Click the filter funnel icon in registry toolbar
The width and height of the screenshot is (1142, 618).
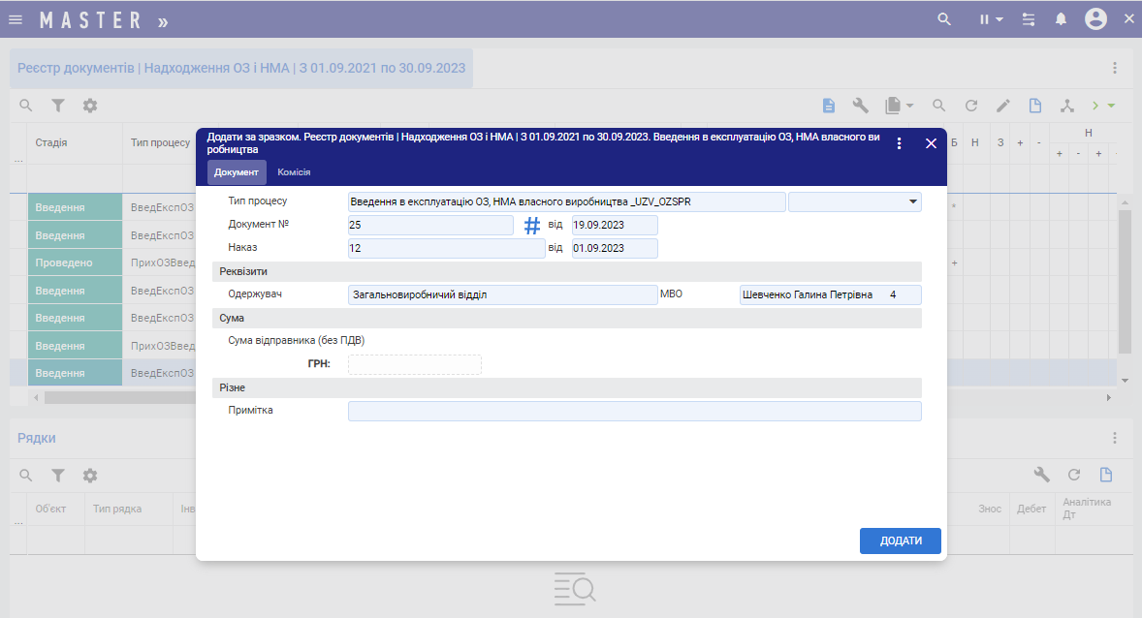(58, 106)
